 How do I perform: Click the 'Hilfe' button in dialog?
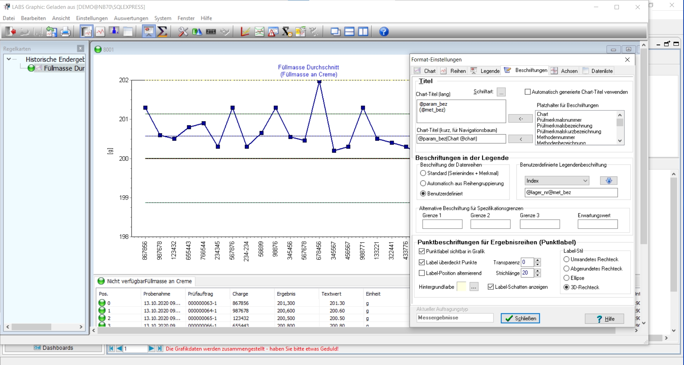point(605,319)
